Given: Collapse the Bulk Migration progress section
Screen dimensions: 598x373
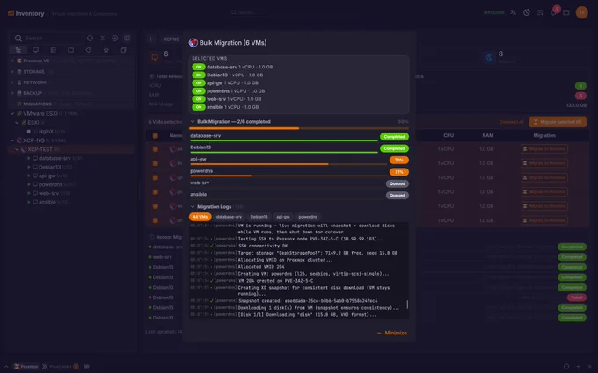Looking at the screenshot, I should [193, 122].
